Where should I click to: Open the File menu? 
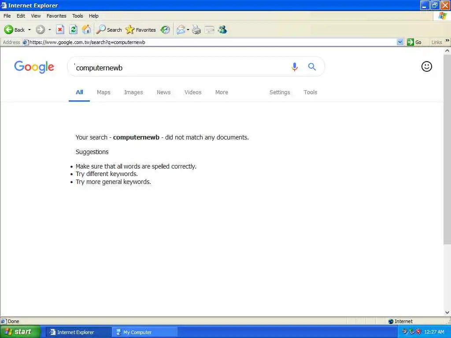[7, 16]
